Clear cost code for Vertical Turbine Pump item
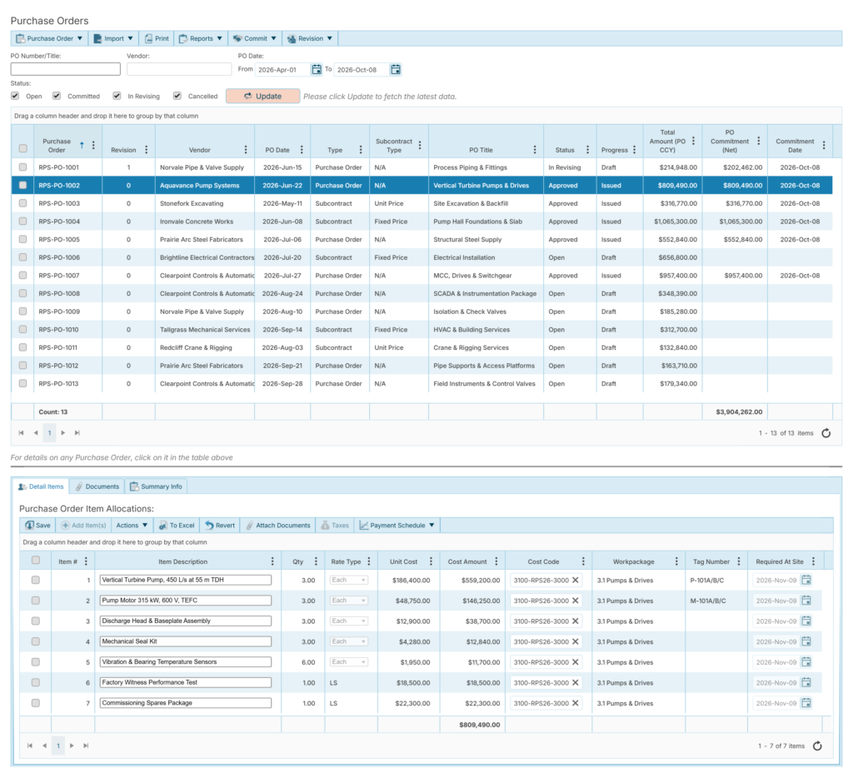 [x=575, y=580]
